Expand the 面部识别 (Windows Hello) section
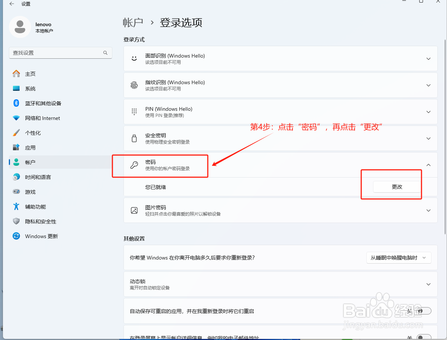Screen dimensions: 447x340 428,58
